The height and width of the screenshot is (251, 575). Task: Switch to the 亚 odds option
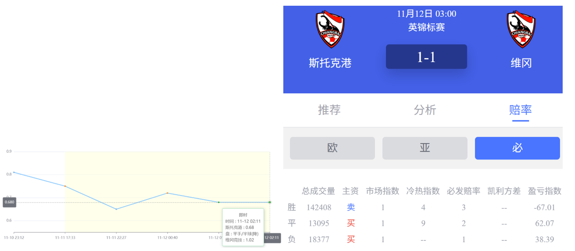[425, 148]
